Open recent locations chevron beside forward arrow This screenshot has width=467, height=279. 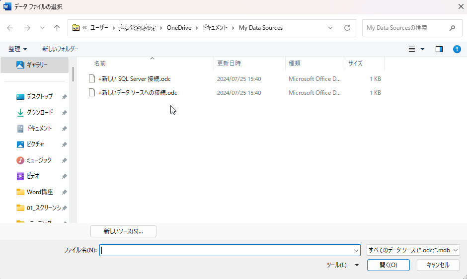click(42, 28)
